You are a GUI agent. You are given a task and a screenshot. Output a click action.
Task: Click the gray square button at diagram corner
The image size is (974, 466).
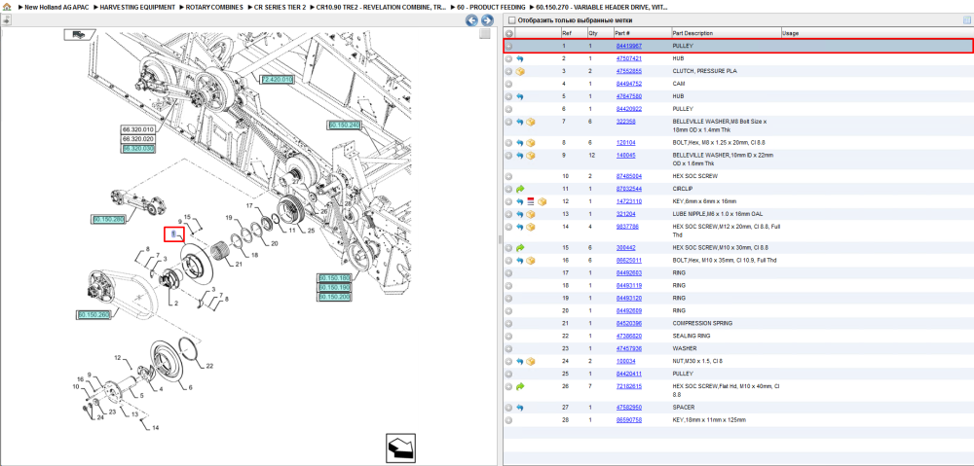point(485,34)
